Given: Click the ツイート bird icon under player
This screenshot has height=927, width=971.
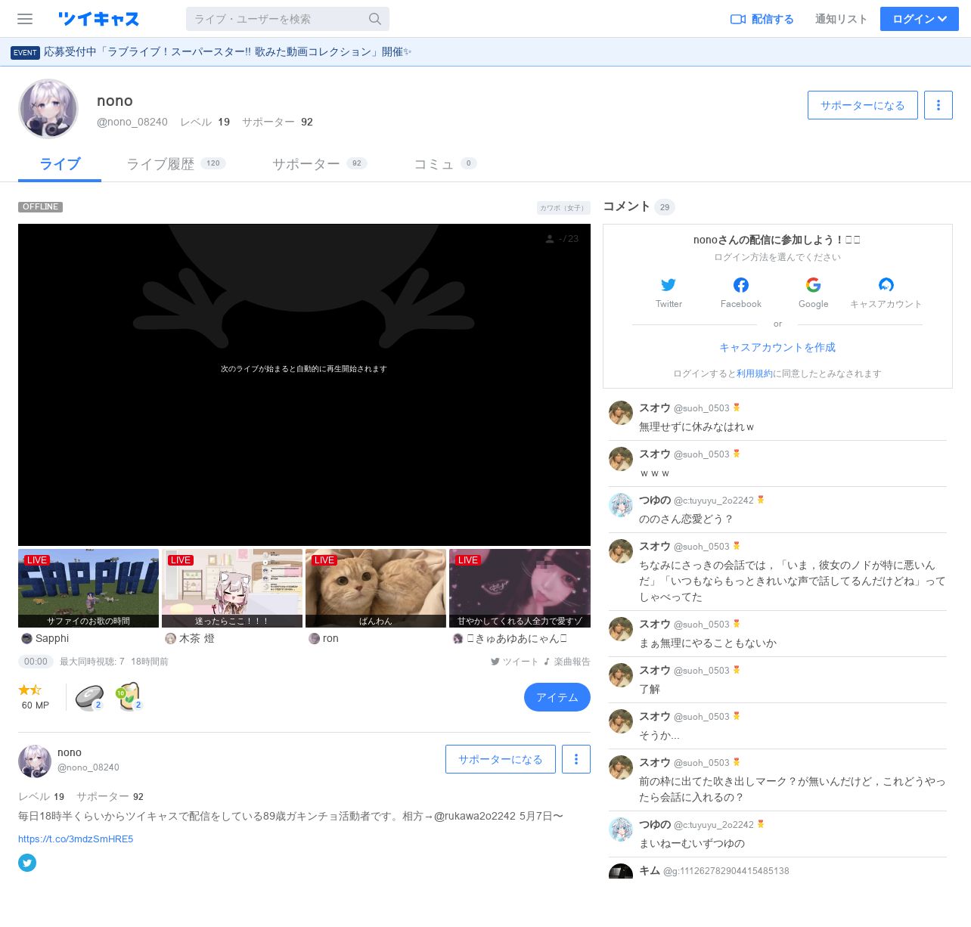Looking at the screenshot, I should pos(495,662).
